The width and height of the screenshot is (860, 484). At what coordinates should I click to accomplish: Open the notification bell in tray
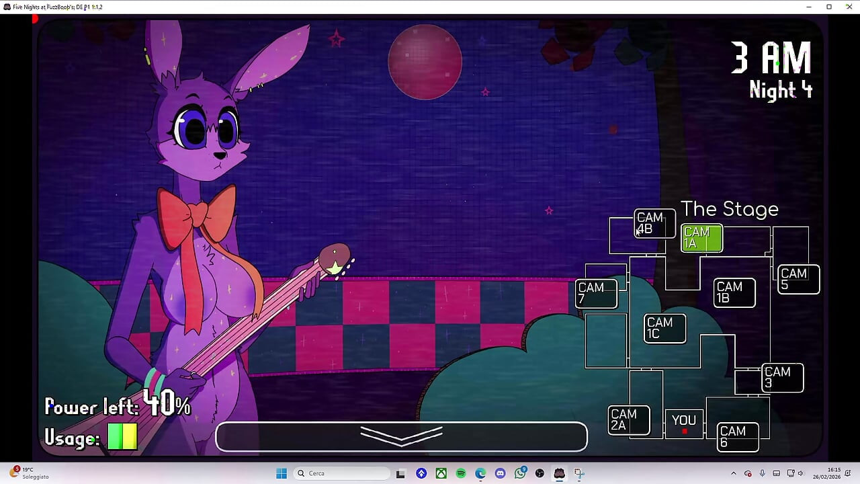pos(848,473)
